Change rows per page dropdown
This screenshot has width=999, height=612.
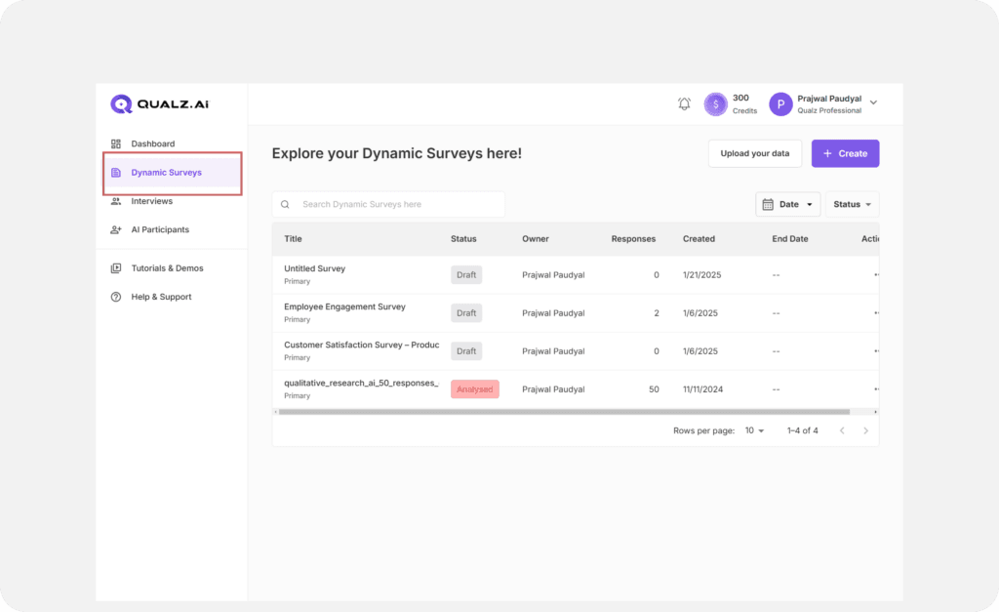click(x=754, y=430)
